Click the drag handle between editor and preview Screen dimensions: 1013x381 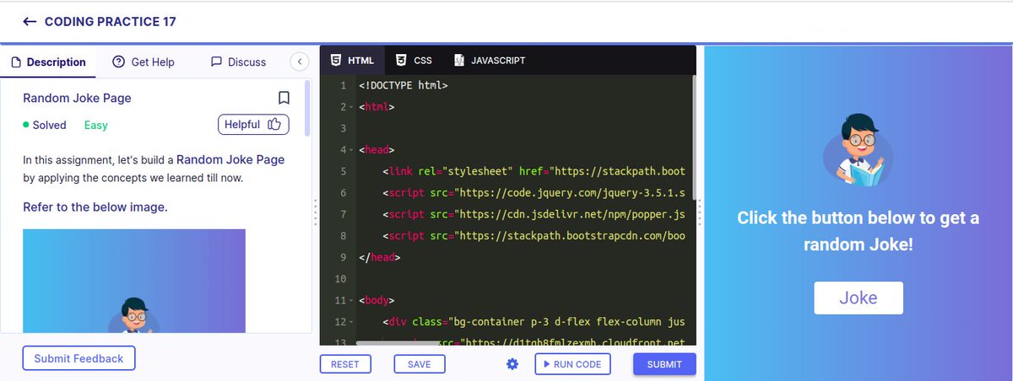point(701,211)
